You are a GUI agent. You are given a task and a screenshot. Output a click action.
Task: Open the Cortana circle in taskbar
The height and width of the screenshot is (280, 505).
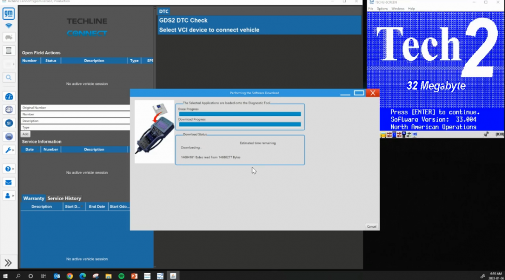pyautogui.click(x=31, y=276)
